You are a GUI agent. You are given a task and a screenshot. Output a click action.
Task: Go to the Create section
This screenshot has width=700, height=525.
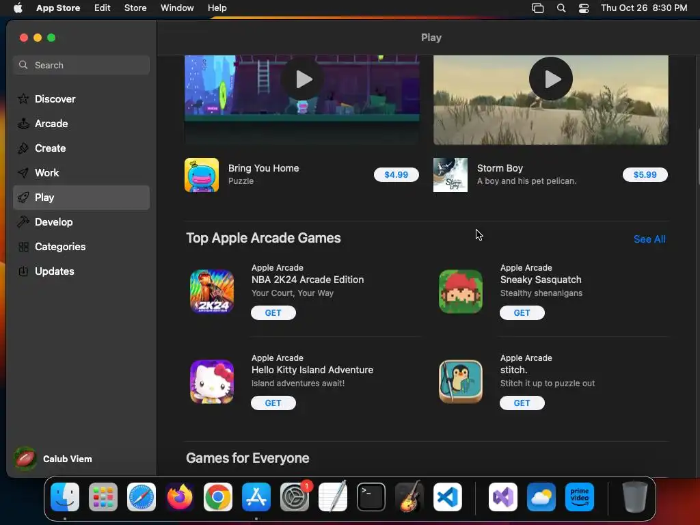point(81,148)
